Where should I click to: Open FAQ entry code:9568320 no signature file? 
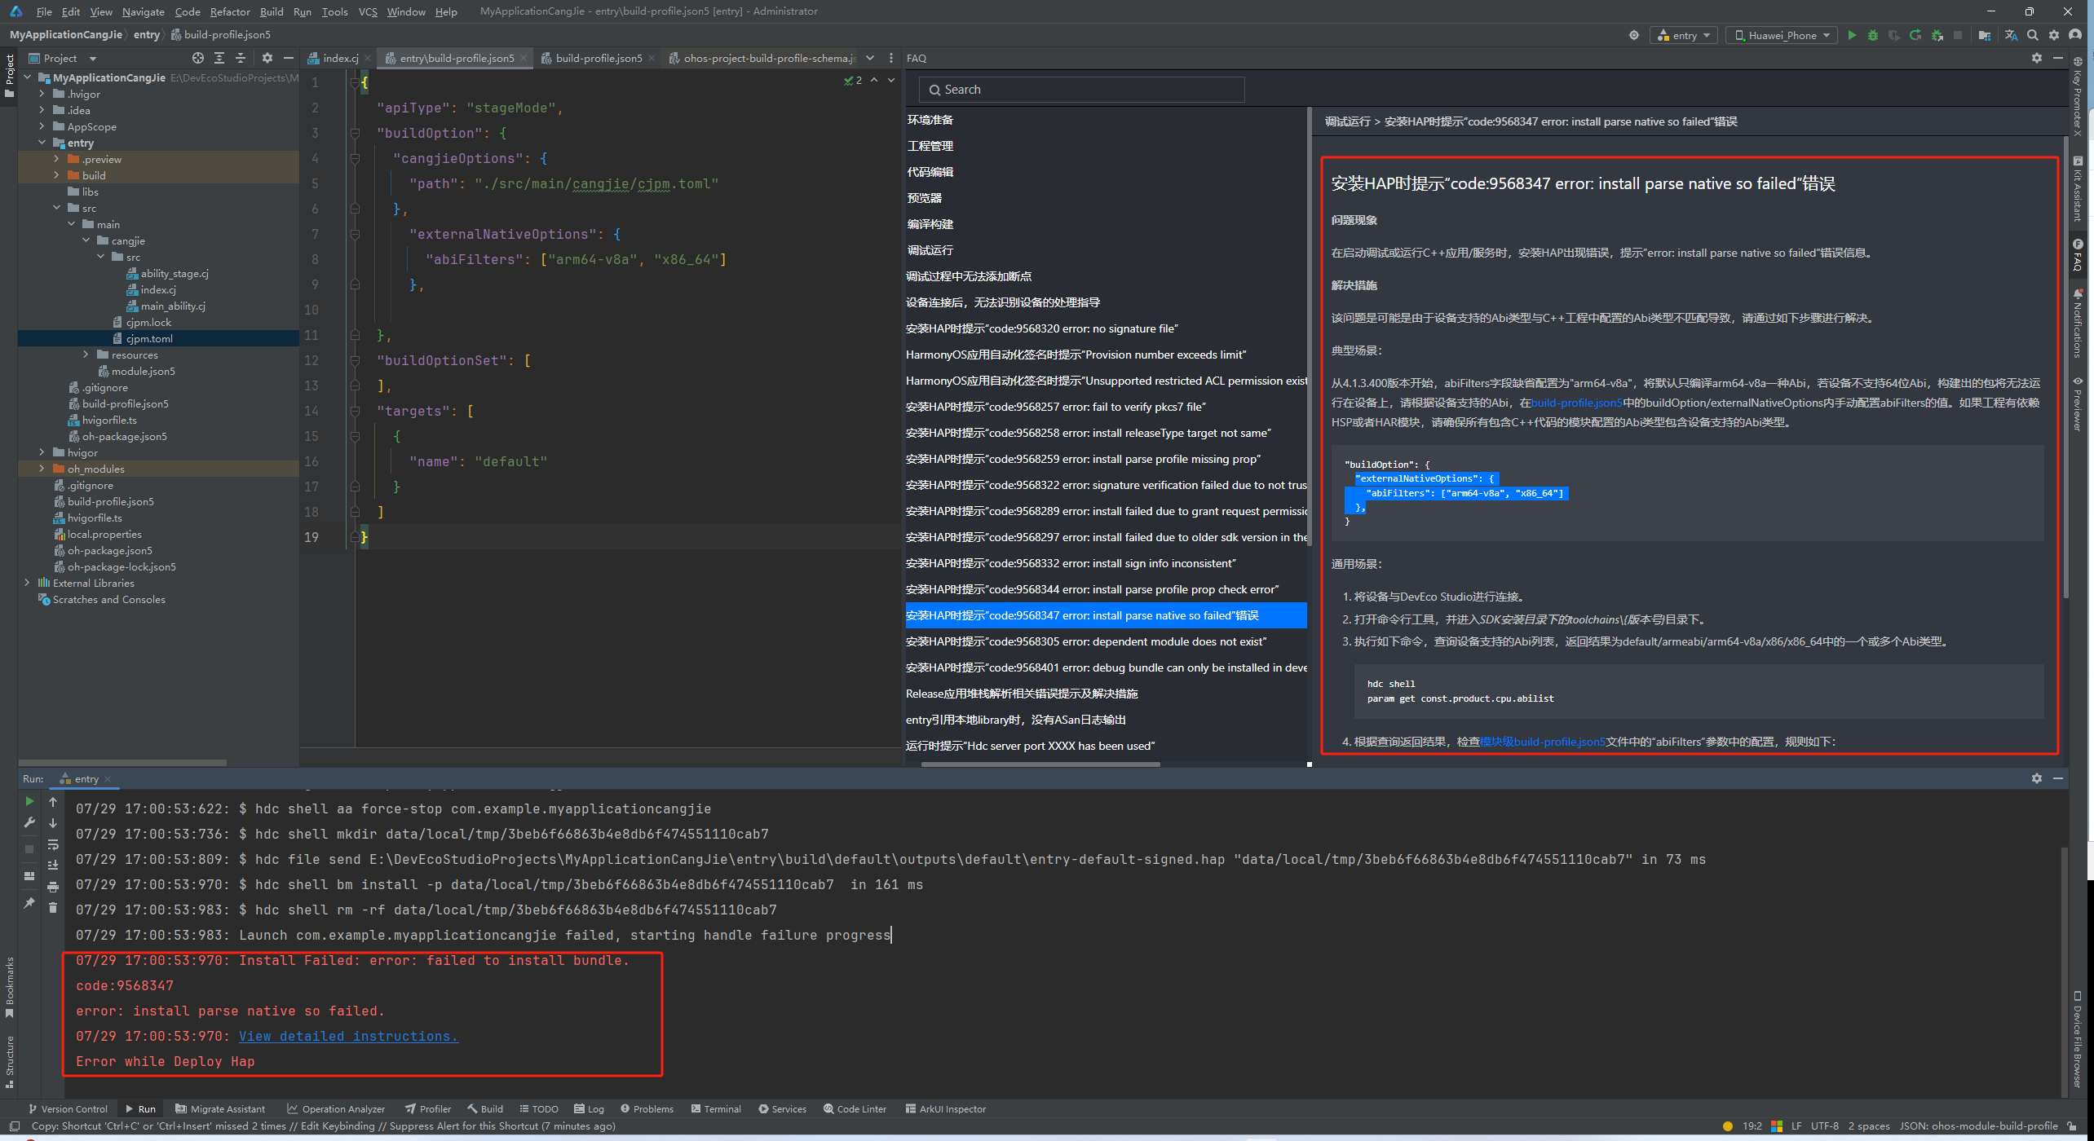click(1042, 328)
